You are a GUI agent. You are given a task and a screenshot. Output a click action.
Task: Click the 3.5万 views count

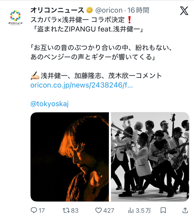[x=143, y=211]
